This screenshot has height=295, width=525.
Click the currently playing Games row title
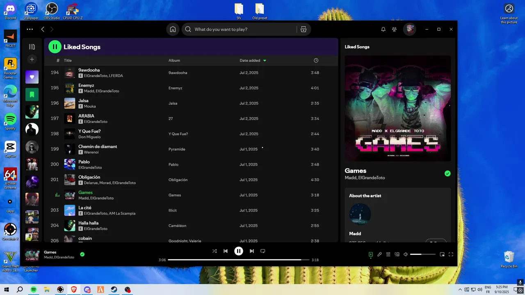click(85, 193)
